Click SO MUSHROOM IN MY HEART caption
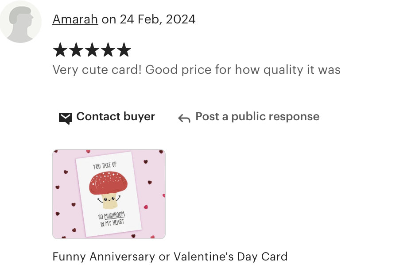 112,219
